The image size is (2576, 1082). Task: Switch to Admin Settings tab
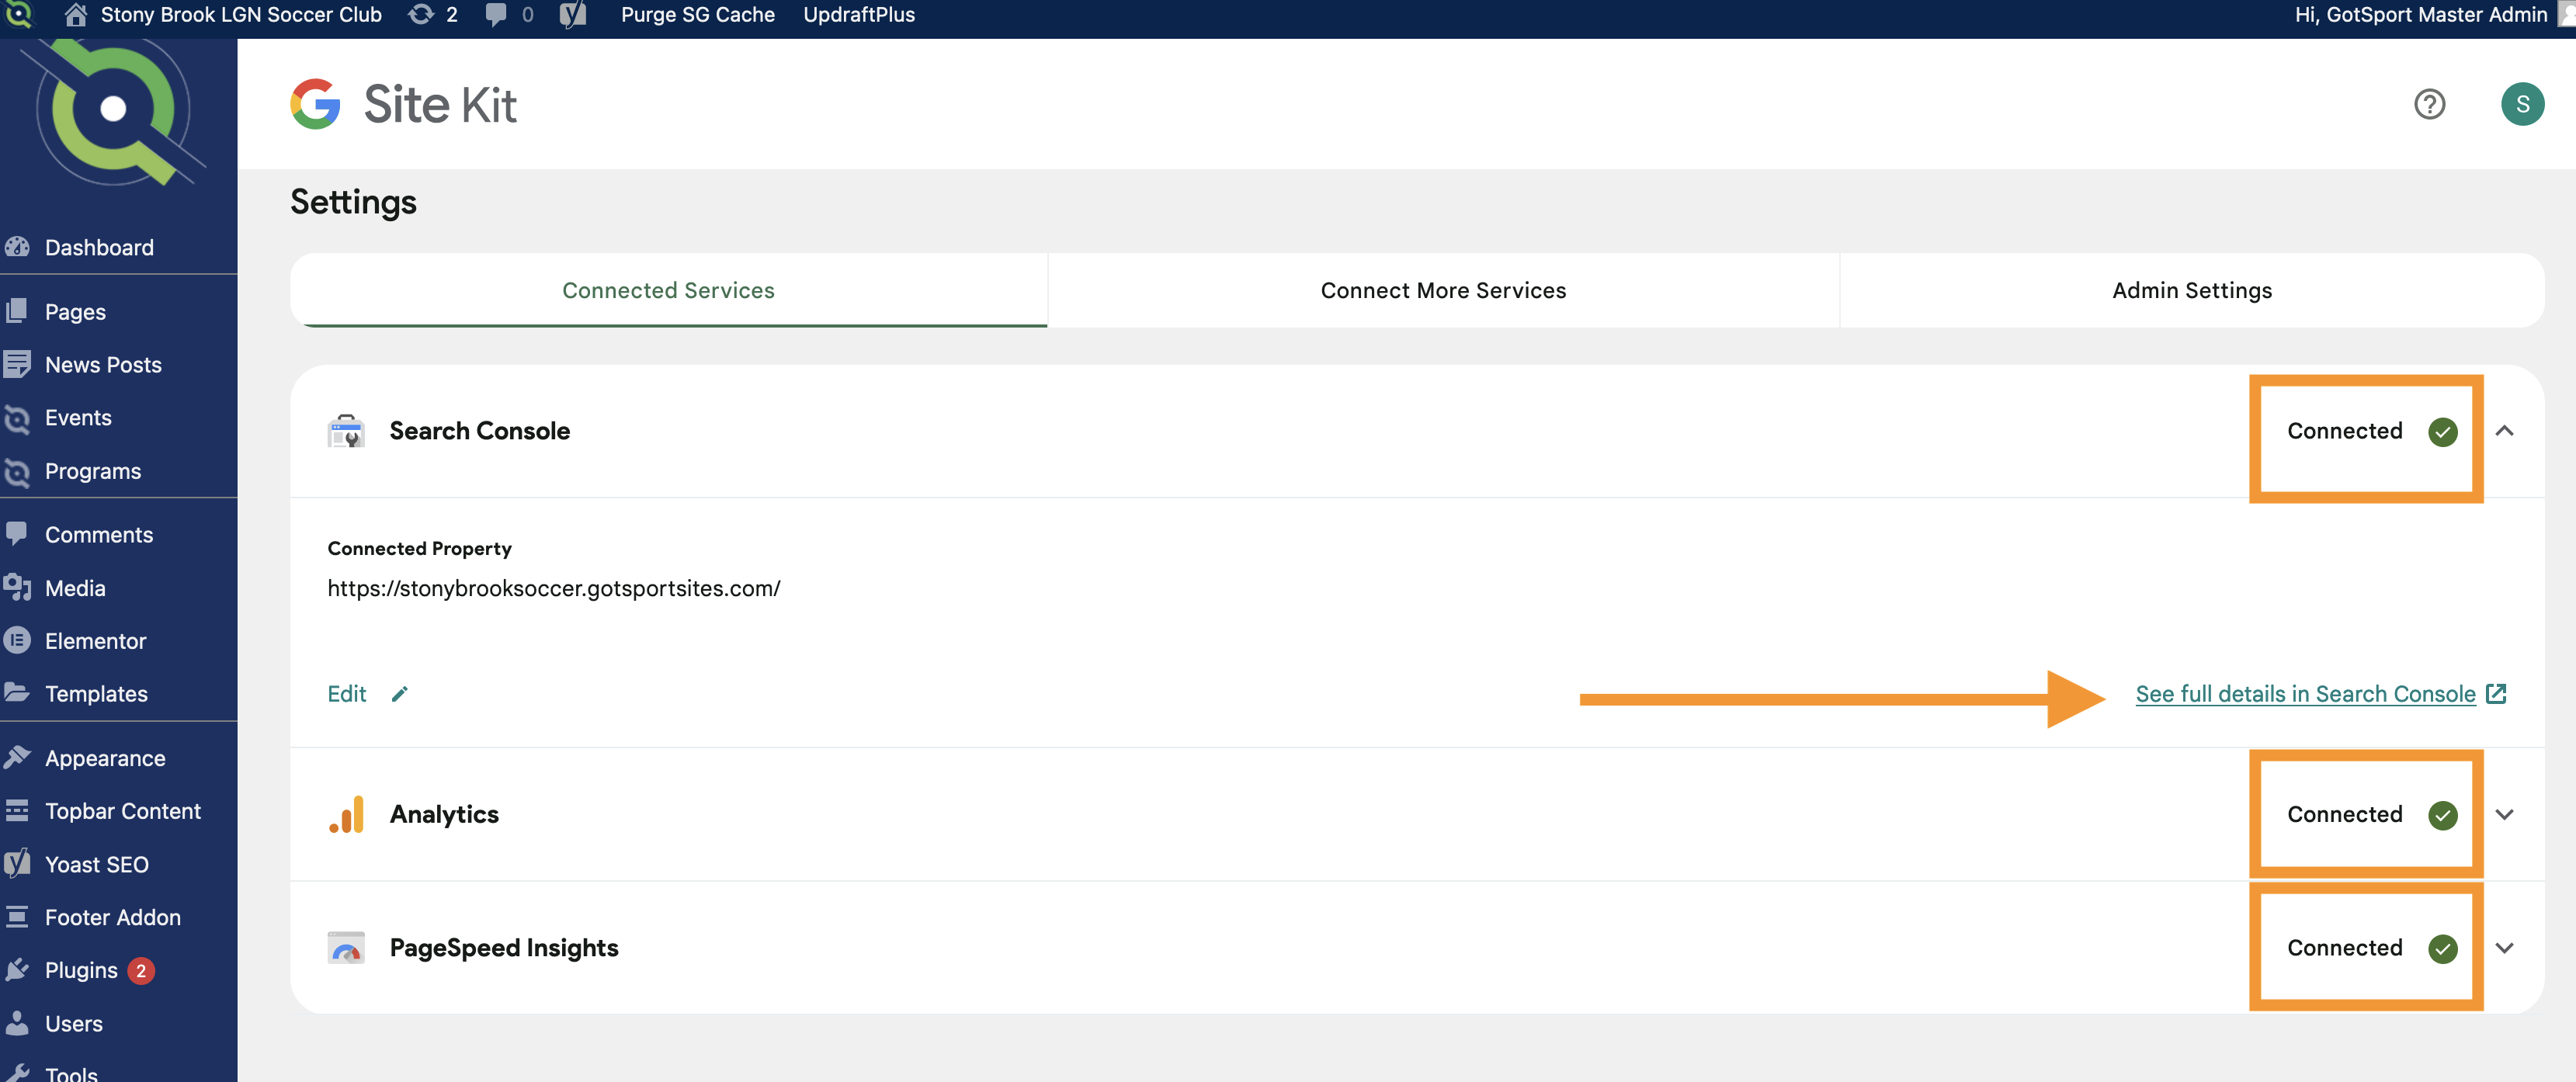tap(2192, 290)
